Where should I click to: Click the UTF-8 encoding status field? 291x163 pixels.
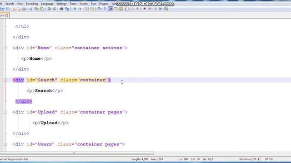point(269,159)
